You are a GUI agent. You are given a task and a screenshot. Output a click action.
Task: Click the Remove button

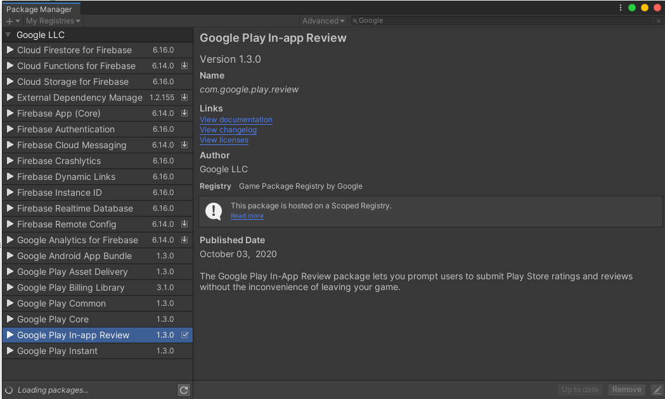pyautogui.click(x=626, y=389)
